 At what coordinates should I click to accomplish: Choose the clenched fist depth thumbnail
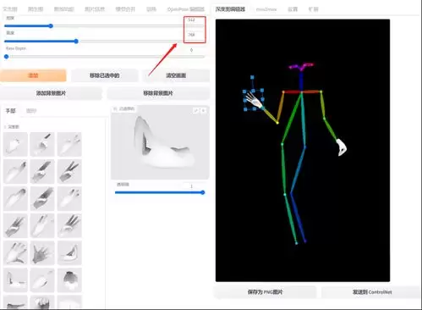pos(69,280)
